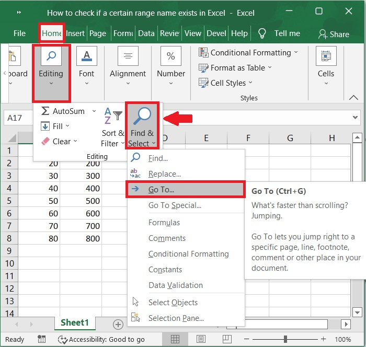Viewport: 366px width, 347px height.
Task: Open the View tab
Action: 192,33
